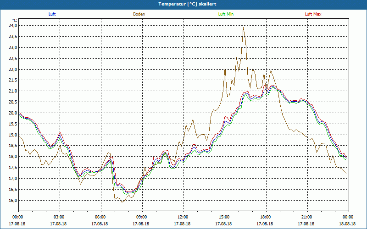Click the 03:00 time axis label
This screenshot has height=229, width=367.
pos(60,217)
